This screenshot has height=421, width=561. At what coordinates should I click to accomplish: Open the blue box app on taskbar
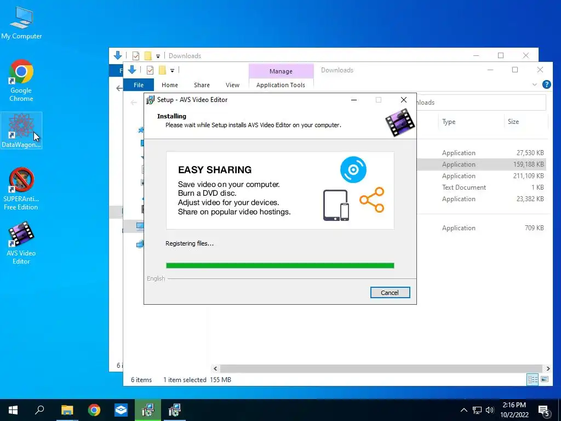121,410
